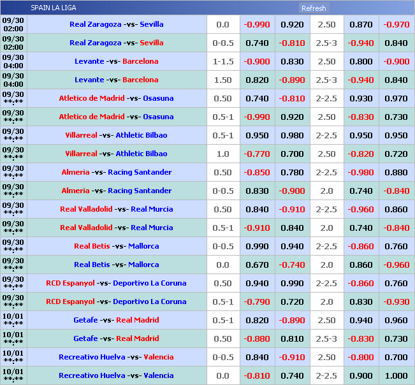Open the SPAIN LA LIGA league header
The height and width of the screenshot is (385, 415).
pos(54,8)
